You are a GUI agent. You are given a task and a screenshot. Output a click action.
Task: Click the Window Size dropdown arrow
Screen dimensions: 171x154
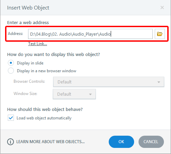point(90,94)
